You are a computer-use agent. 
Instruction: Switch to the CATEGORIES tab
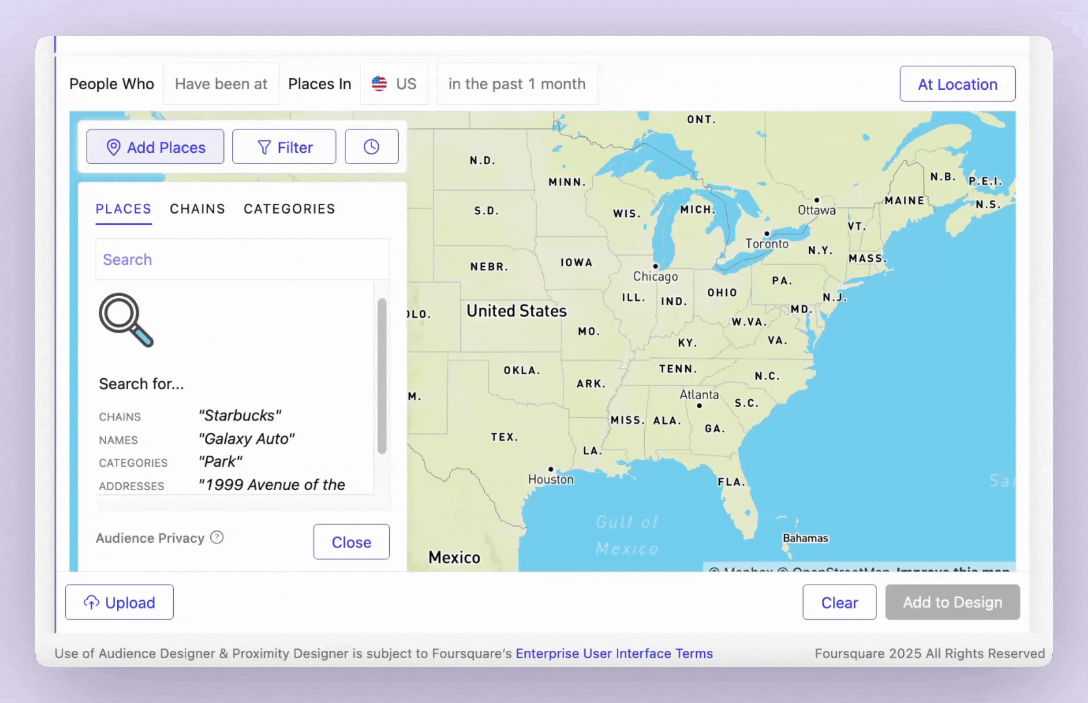pyautogui.click(x=290, y=209)
